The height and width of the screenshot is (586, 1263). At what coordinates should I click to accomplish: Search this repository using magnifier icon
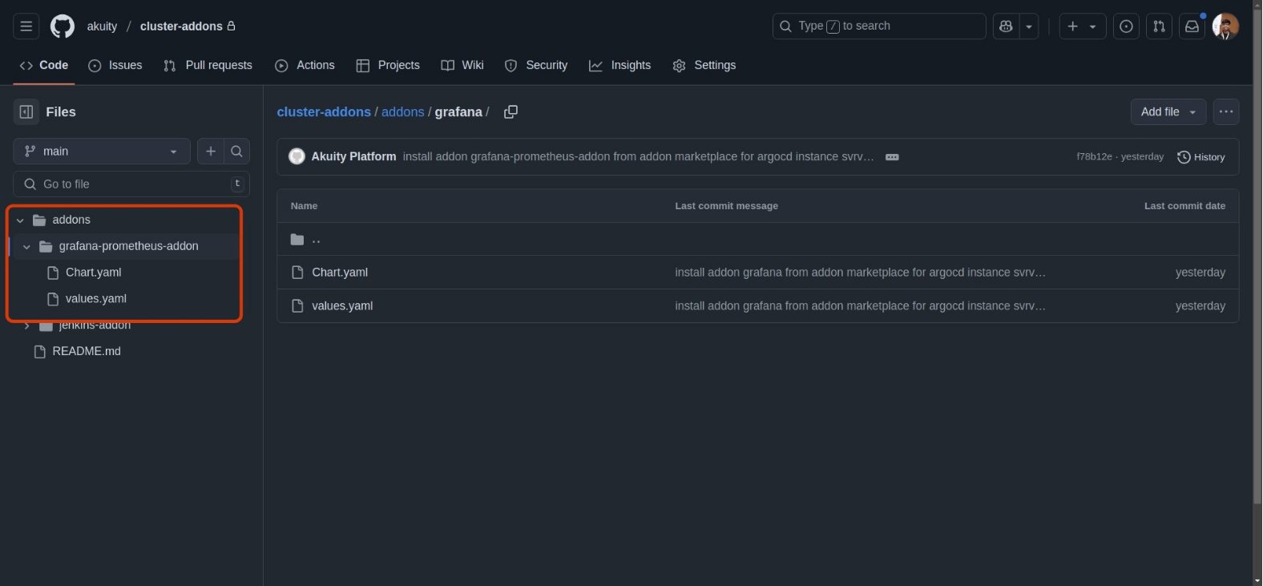[x=236, y=151]
